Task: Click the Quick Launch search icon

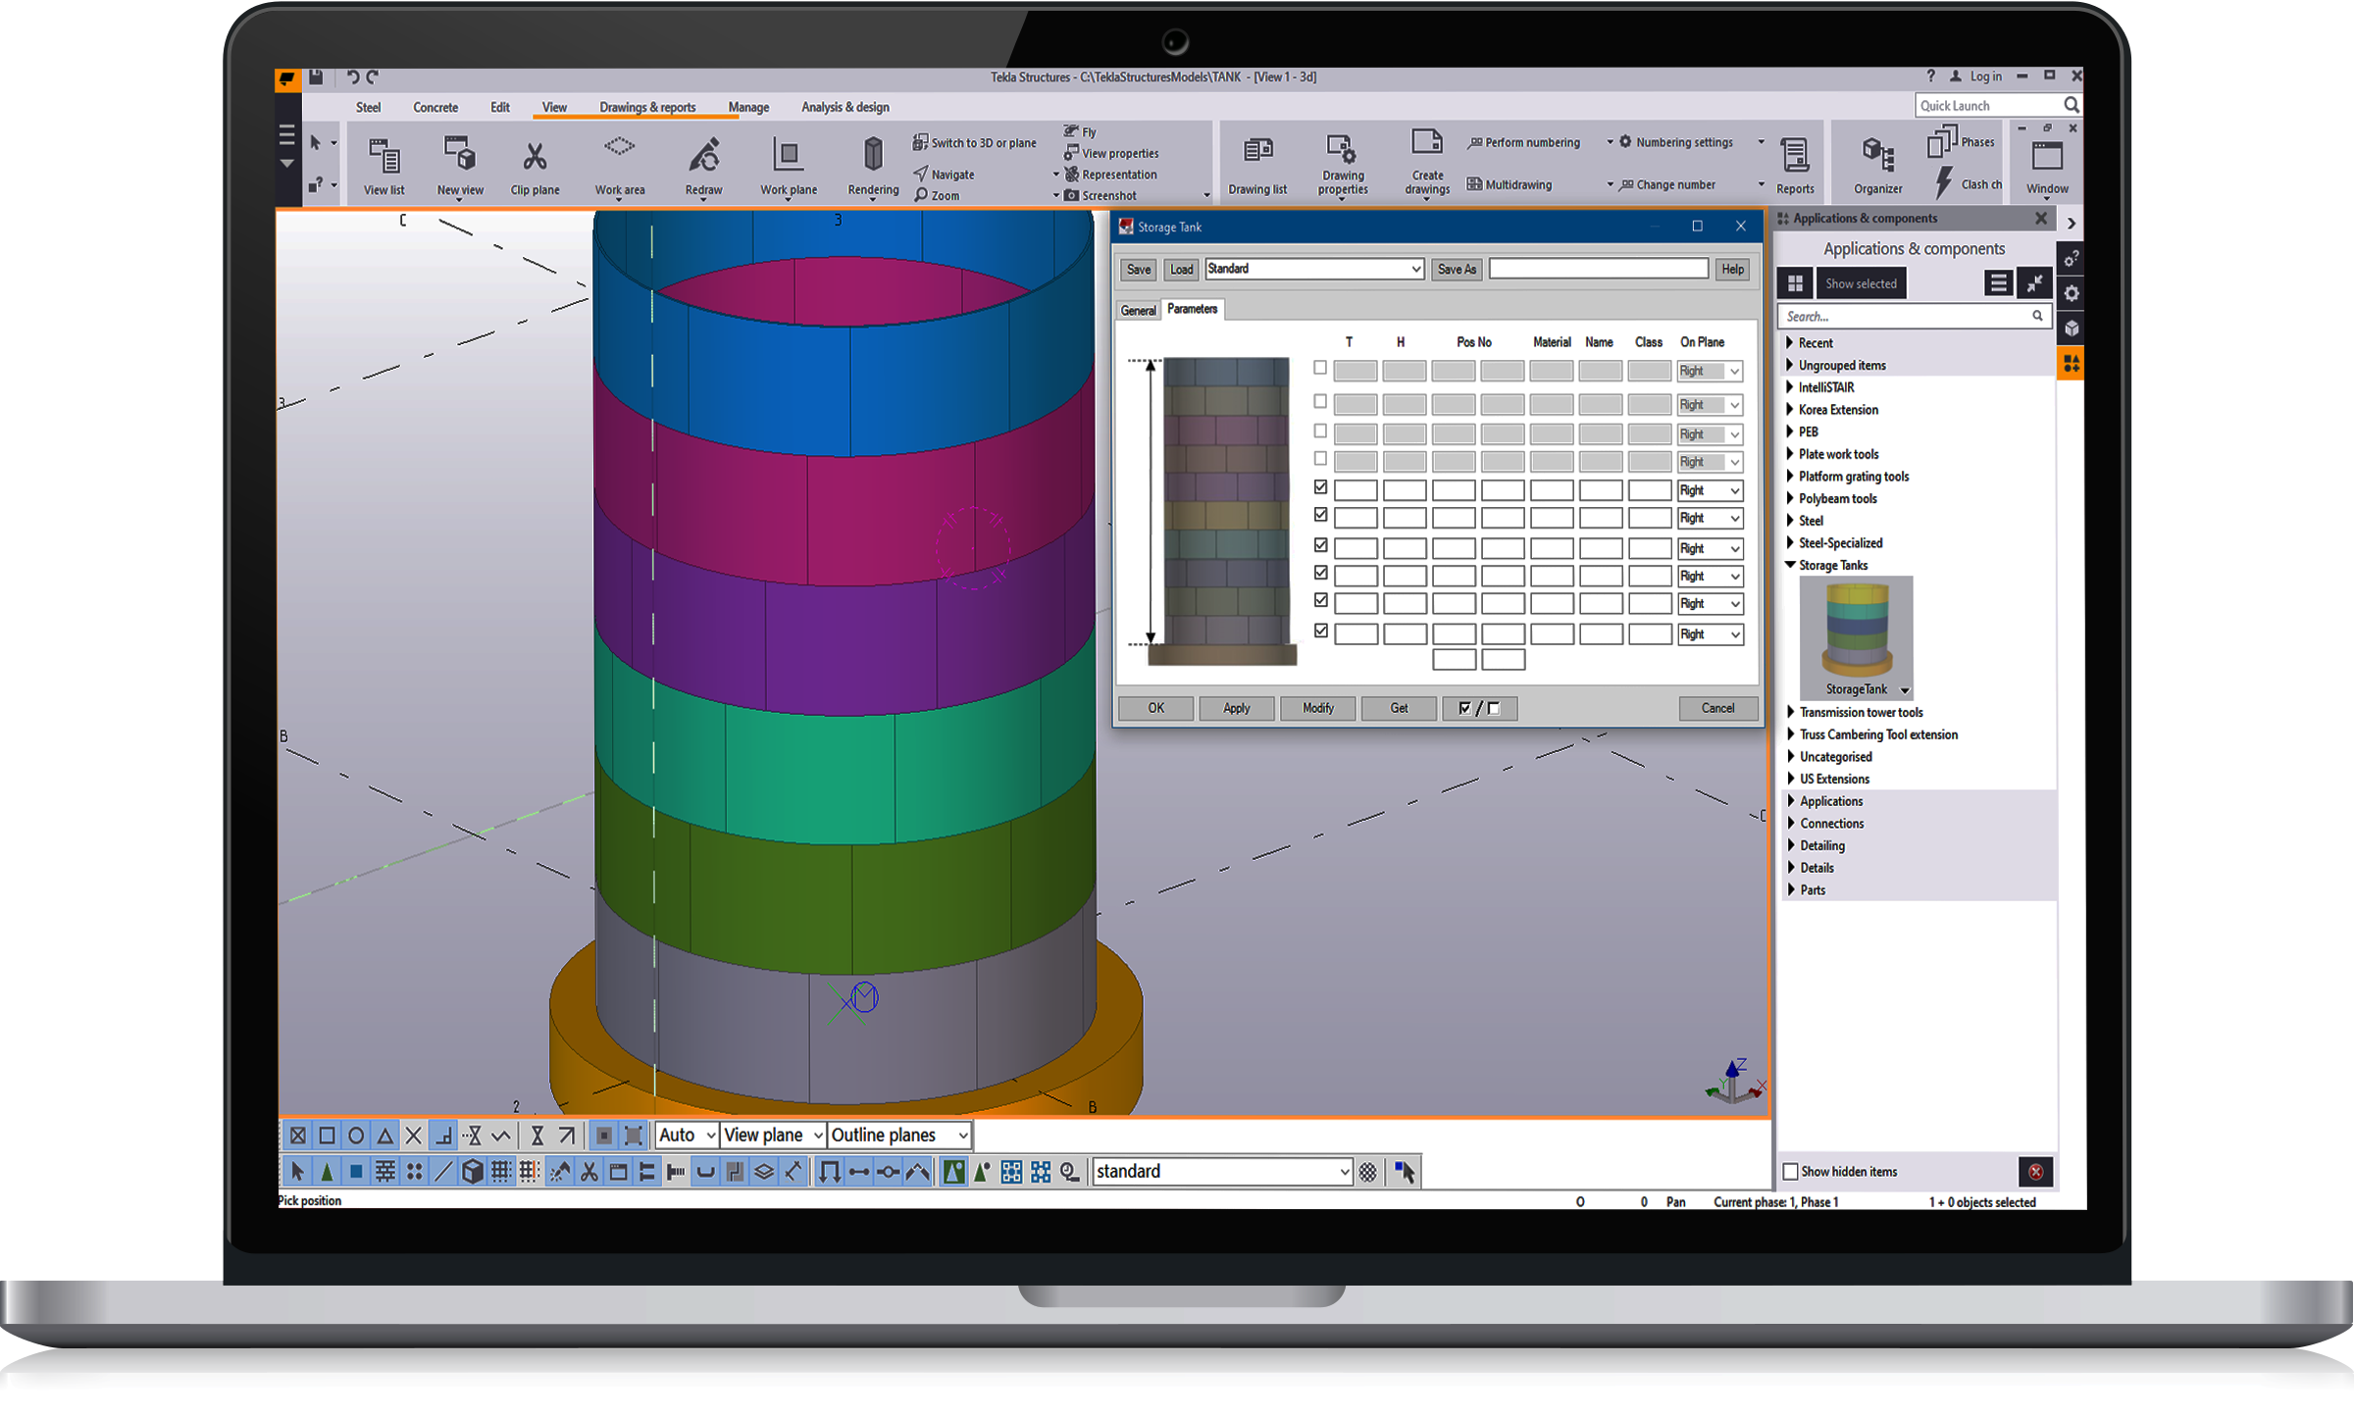Action: (2071, 105)
